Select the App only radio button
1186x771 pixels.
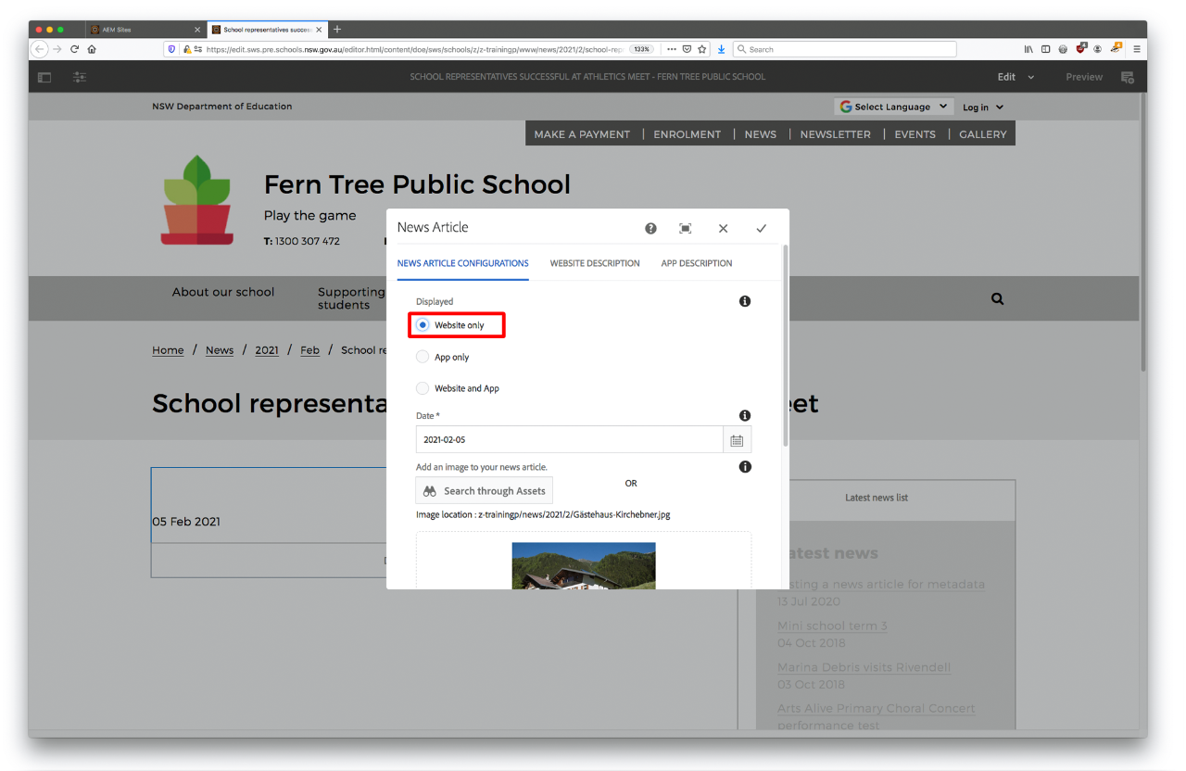point(423,357)
